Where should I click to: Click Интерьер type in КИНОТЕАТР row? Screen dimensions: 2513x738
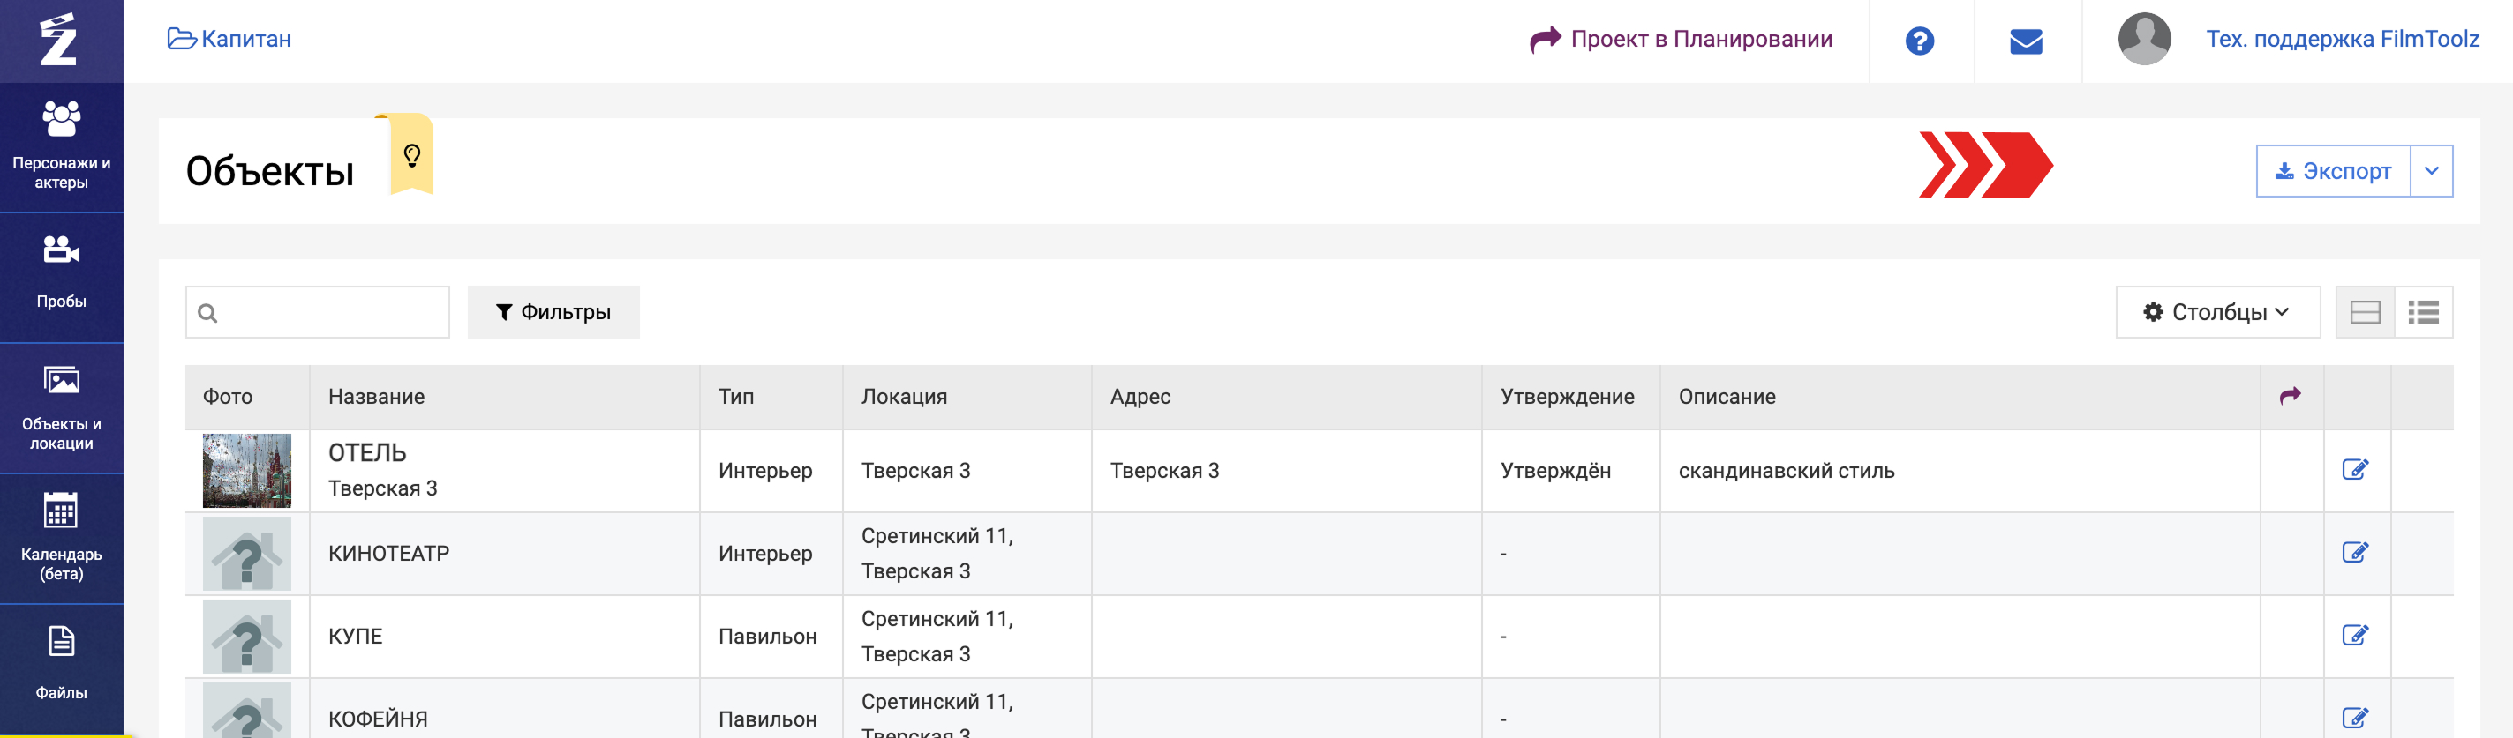pyautogui.click(x=764, y=554)
